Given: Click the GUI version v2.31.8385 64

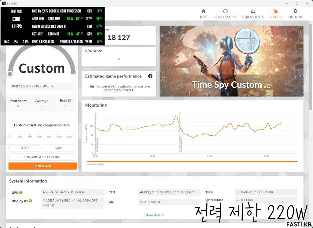Looking at the screenshot, I should [x=169, y=202].
